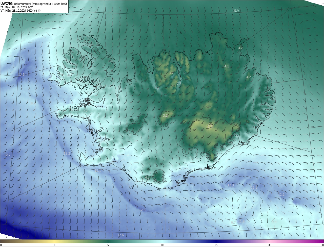Click the color scale tick labeled 5
This screenshot has height=247, width=324.
pos(108,245)
